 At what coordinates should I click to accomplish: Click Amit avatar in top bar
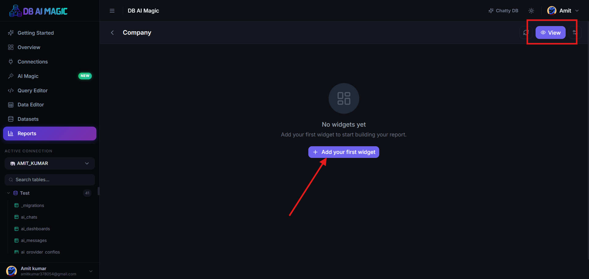click(552, 11)
